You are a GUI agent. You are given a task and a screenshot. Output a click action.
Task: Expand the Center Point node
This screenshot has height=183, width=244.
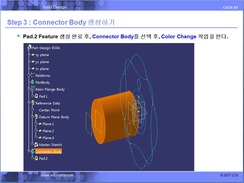(x=33, y=110)
